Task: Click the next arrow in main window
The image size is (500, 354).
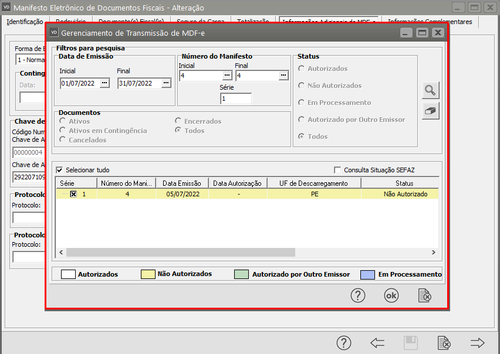Action: tap(477, 343)
